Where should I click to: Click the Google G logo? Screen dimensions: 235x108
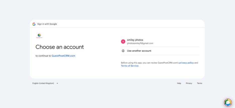(x=34, y=24)
